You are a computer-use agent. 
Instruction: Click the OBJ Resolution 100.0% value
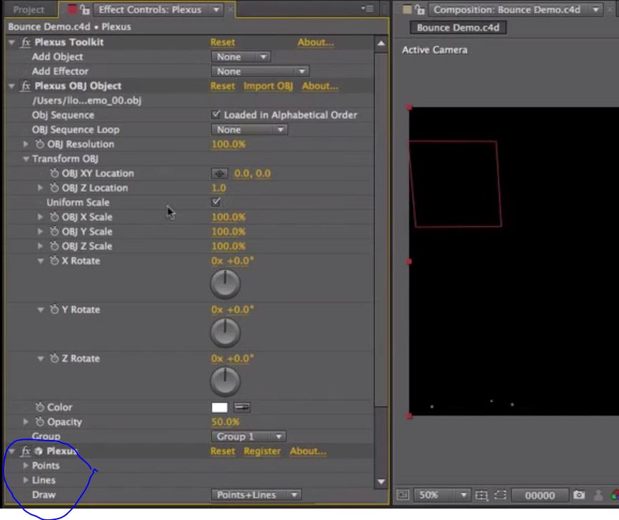(228, 144)
